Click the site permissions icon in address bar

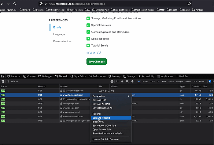[46, 4]
